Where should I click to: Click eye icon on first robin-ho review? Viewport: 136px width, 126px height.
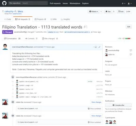click(13, 102)
